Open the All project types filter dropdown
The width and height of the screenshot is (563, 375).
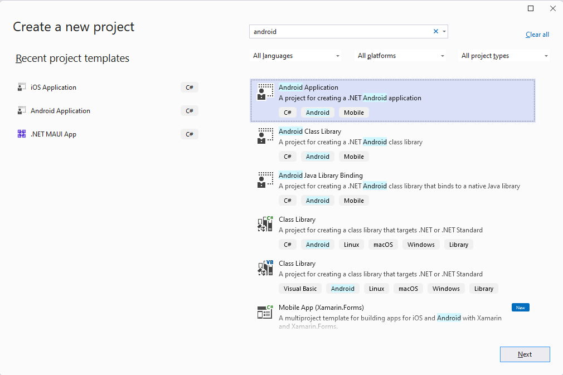coord(504,56)
